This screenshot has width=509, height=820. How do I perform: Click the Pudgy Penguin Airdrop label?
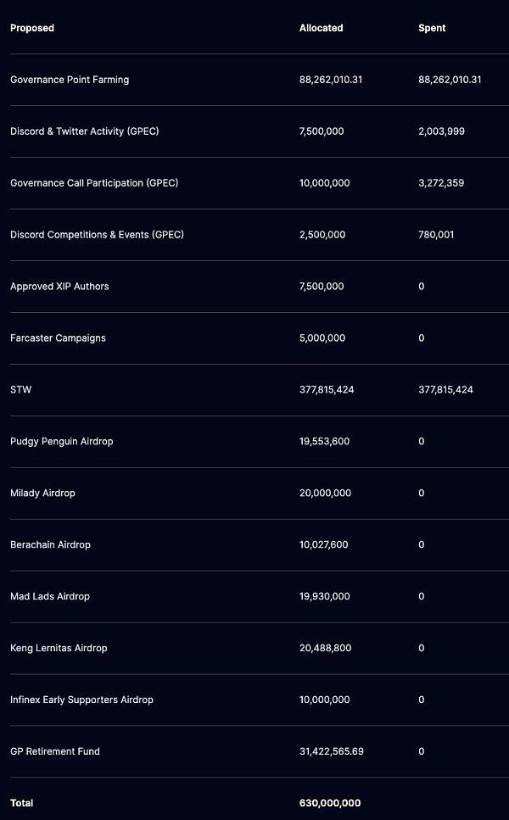click(61, 442)
